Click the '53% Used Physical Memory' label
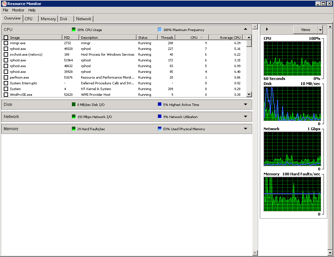Viewport: 334px width, 257px height. click(x=184, y=129)
